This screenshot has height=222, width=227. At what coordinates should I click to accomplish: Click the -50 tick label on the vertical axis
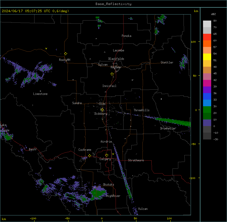193,144
